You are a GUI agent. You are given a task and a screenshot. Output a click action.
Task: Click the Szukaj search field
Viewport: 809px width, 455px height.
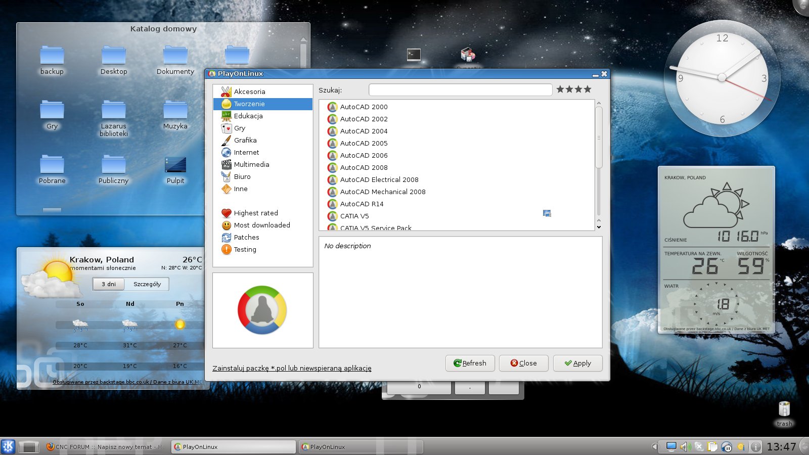pyautogui.click(x=460, y=89)
